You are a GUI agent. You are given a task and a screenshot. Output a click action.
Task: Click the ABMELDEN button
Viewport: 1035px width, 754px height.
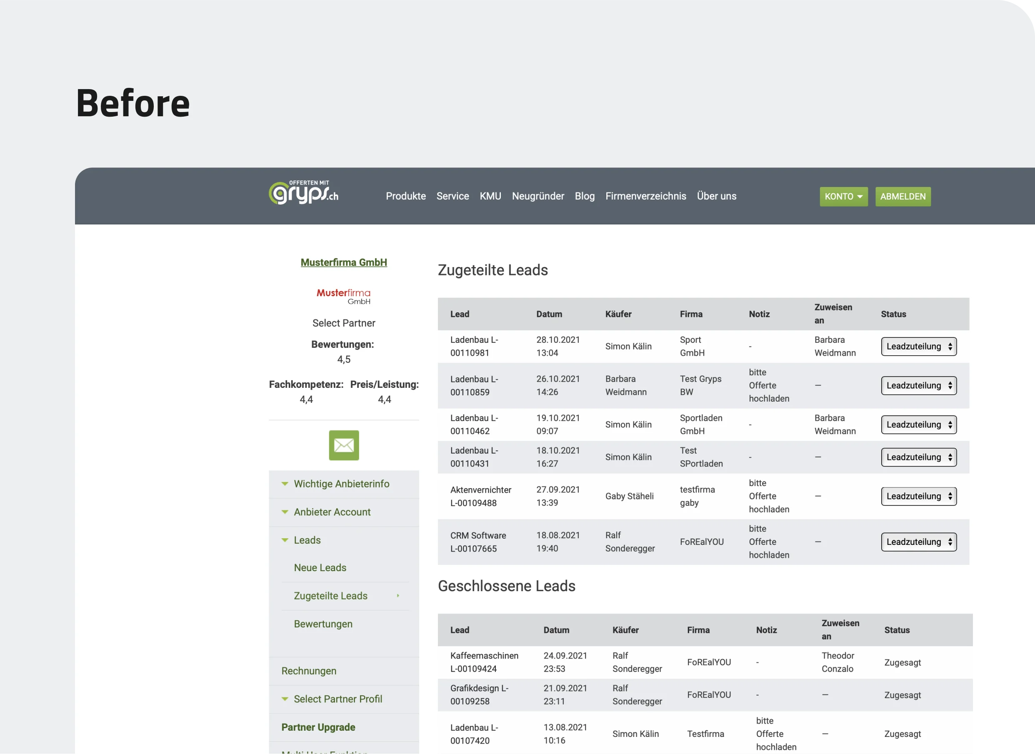[x=902, y=196]
